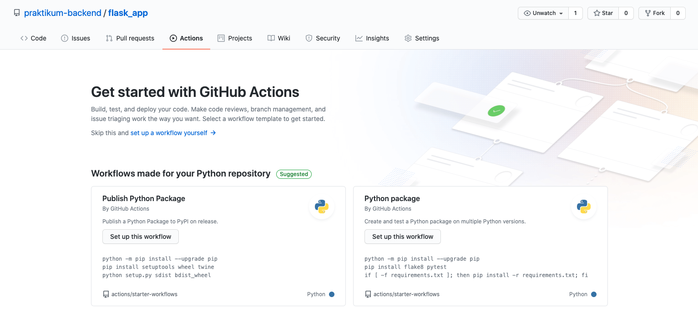Expand the Unwatch dropdown caret
698x313 pixels.
pyautogui.click(x=561, y=14)
